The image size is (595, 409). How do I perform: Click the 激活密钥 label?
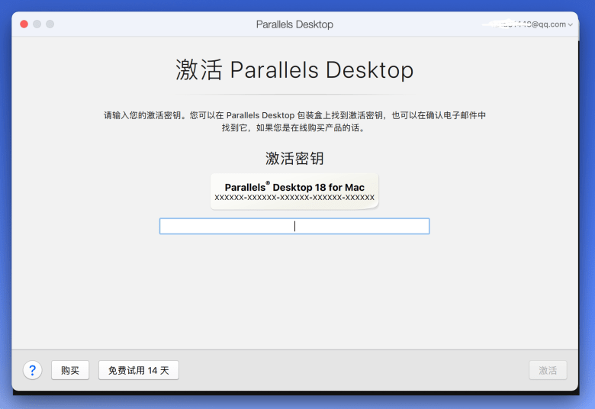[x=294, y=159]
